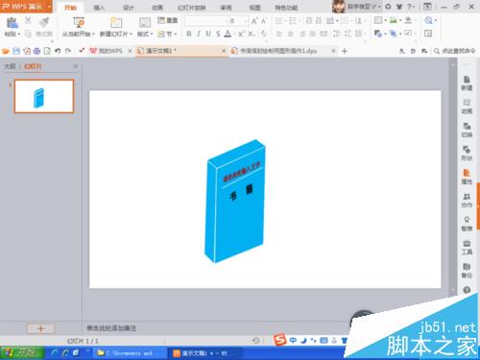Open Shapes (形状) pane in right sidebar

click(x=467, y=154)
